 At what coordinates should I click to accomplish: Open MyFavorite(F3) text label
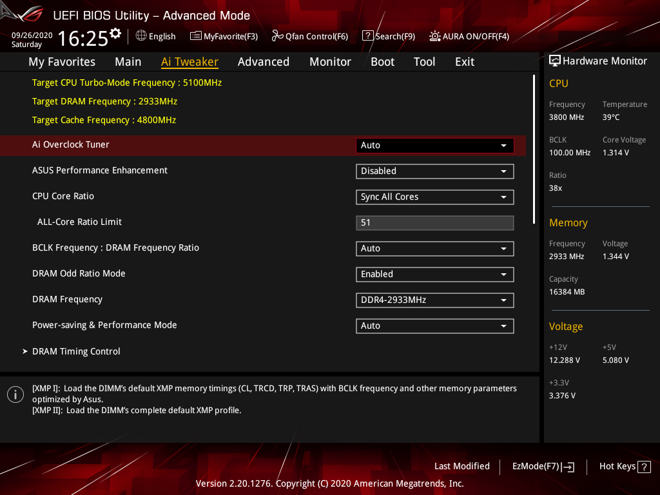[x=231, y=36]
